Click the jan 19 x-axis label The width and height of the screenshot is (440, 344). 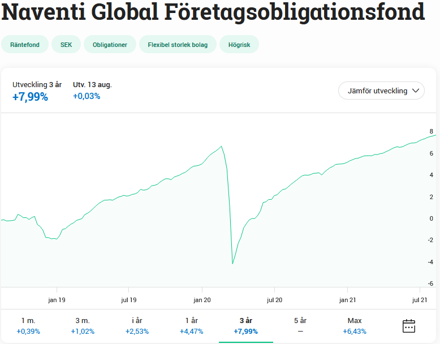[57, 300]
